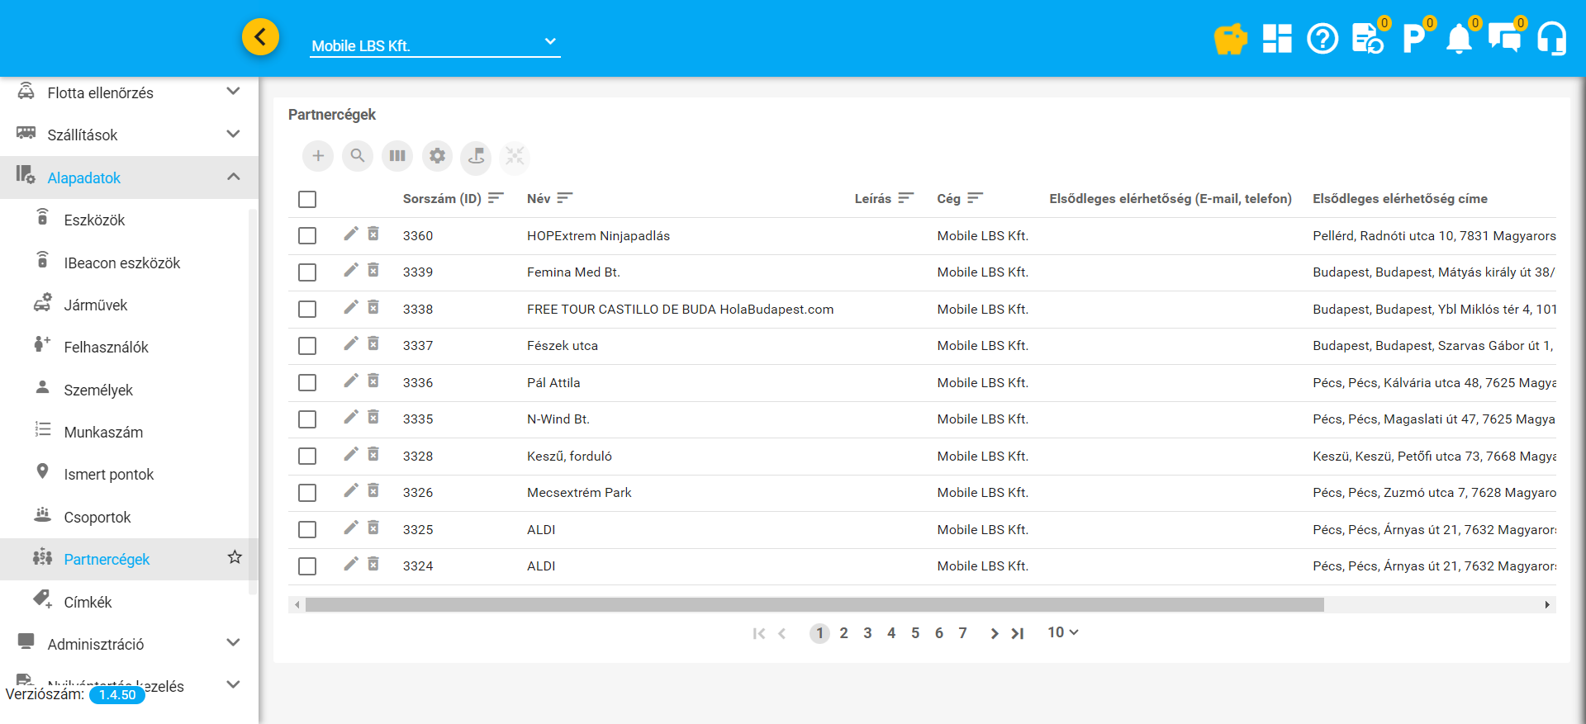Click the yellow back arrow button
This screenshot has width=1586, height=724.
(260, 37)
